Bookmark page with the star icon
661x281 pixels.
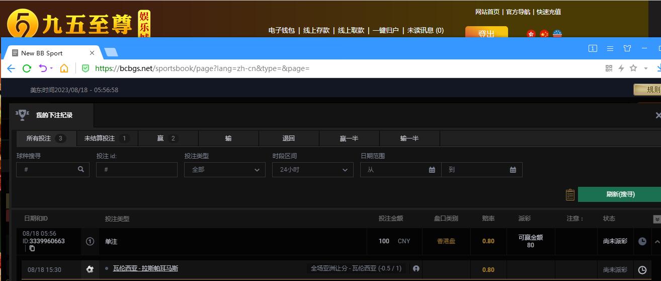pyautogui.click(x=633, y=68)
